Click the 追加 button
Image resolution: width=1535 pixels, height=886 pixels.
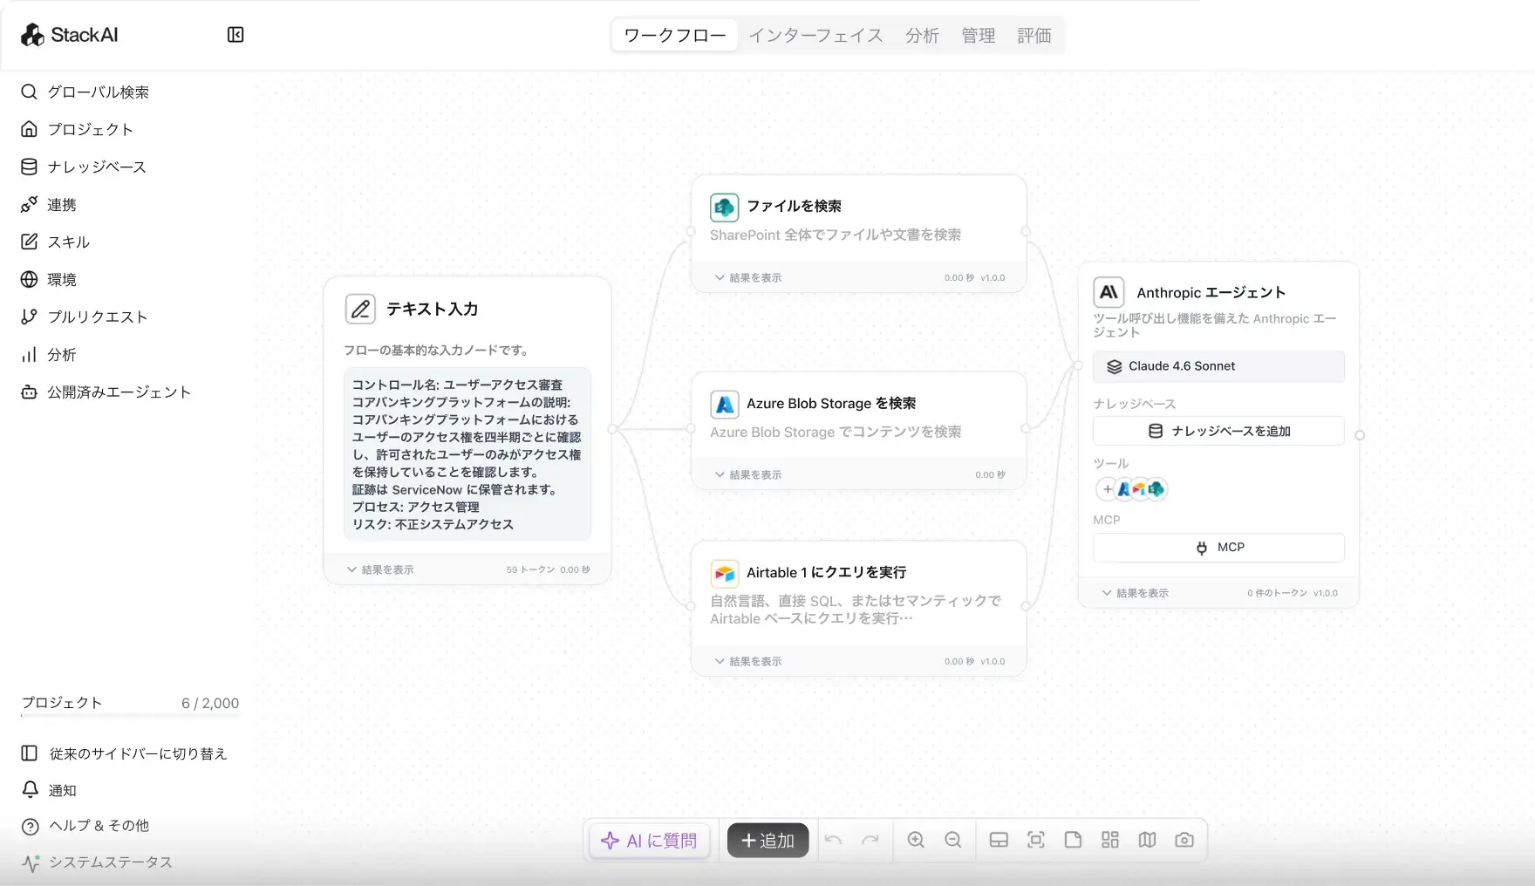tap(767, 841)
